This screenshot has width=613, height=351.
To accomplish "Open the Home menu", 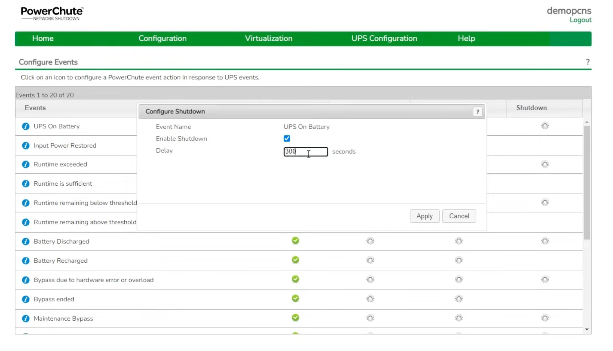I will 43,39.
